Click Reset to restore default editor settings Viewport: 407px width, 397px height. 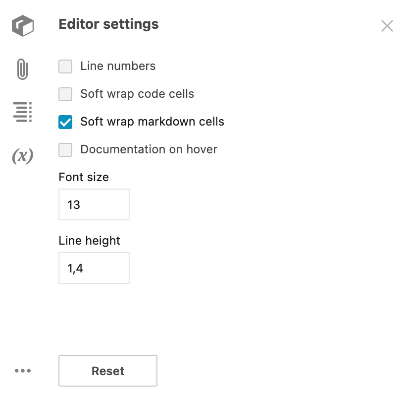click(x=107, y=370)
